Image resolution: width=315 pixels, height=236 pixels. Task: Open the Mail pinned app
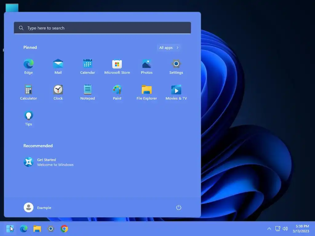58,67
